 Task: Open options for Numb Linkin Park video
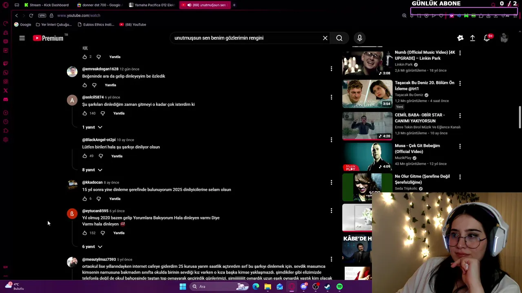[460, 53]
